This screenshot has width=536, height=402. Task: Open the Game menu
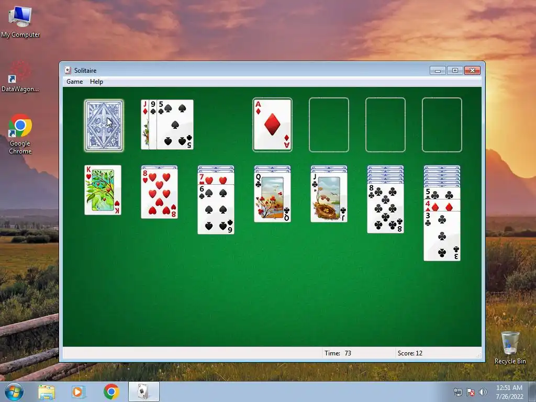(x=74, y=81)
